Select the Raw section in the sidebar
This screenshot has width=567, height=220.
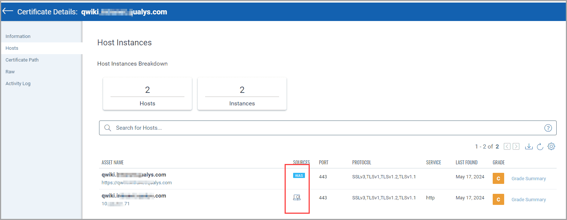point(10,71)
